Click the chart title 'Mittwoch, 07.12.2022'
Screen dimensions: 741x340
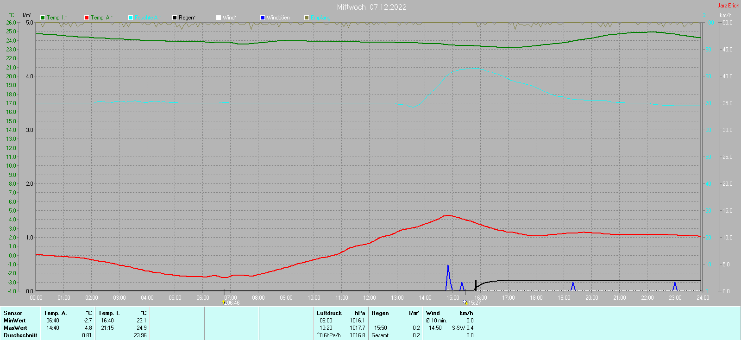pos(372,7)
